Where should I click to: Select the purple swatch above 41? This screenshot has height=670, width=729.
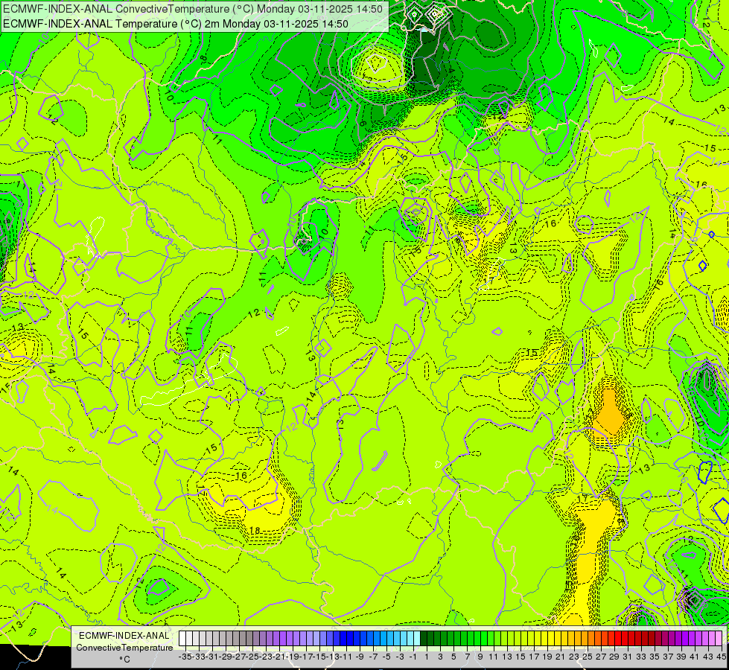click(691, 638)
